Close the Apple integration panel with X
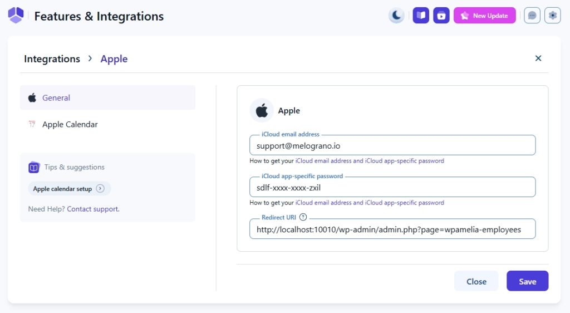 [x=538, y=58]
